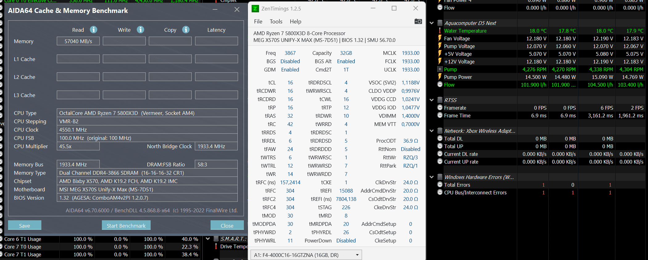The width and height of the screenshot is (648, 260).
Task: Click the ZenTimings screenshot camera icon
Action: tap(418, 21)
